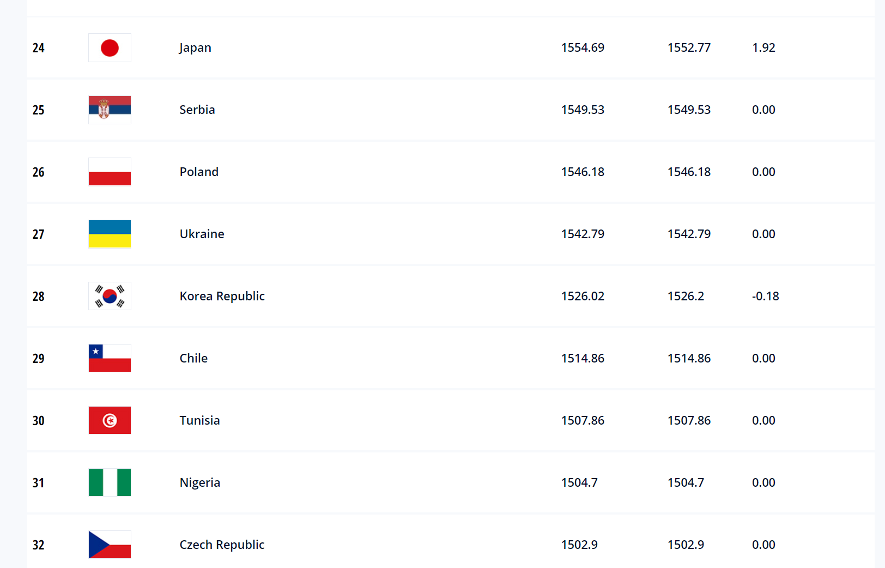Select the Korea Republic country name
This screenshot has height=568, width=885.
[x=222, y=296]
